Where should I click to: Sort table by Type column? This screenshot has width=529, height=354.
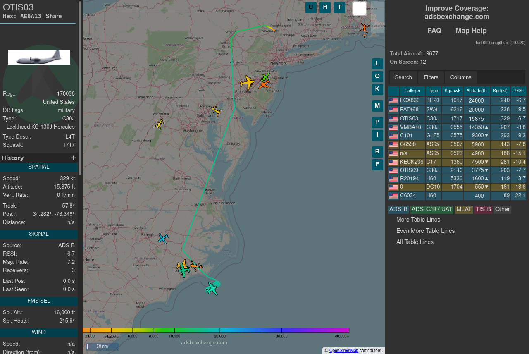433,91
